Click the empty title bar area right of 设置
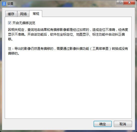This screenshot has height=132, width=137. (65, 4)
